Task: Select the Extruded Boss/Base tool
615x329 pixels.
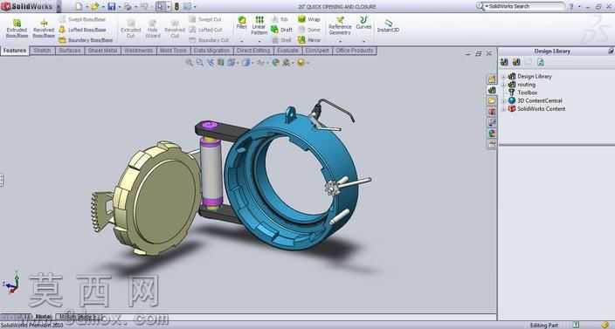Action: [x=17, y=29]
